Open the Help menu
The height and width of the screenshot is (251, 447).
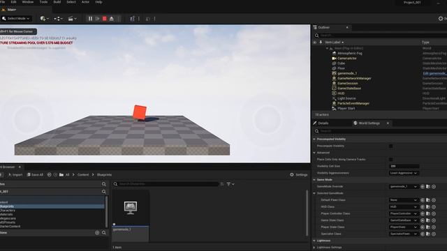[98, 2]
